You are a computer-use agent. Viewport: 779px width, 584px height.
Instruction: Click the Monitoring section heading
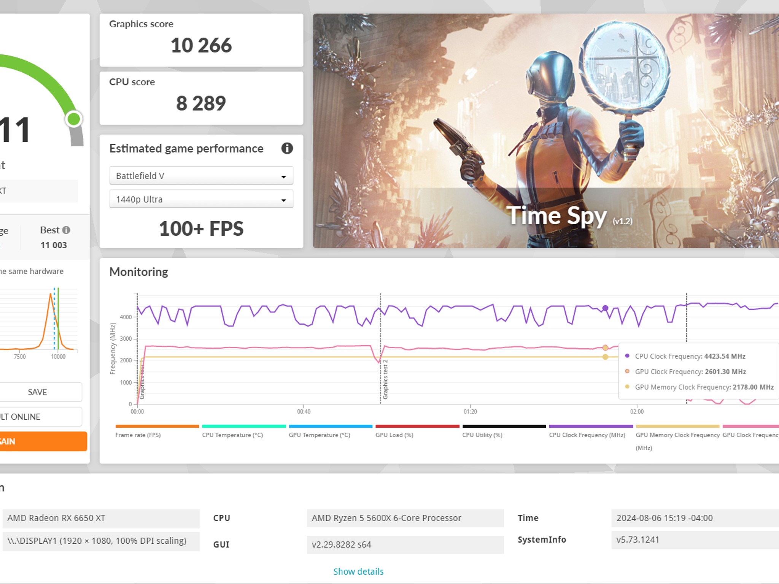(138, 272)
